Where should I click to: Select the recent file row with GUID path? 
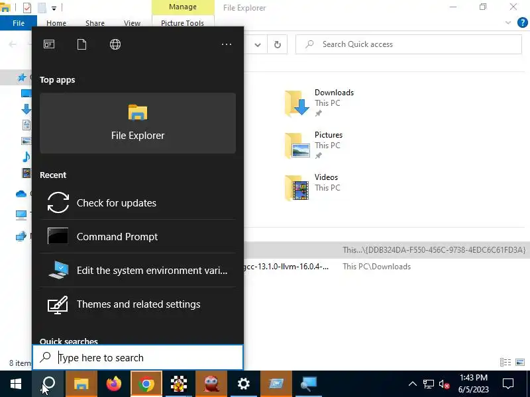(x=386, y=250)
